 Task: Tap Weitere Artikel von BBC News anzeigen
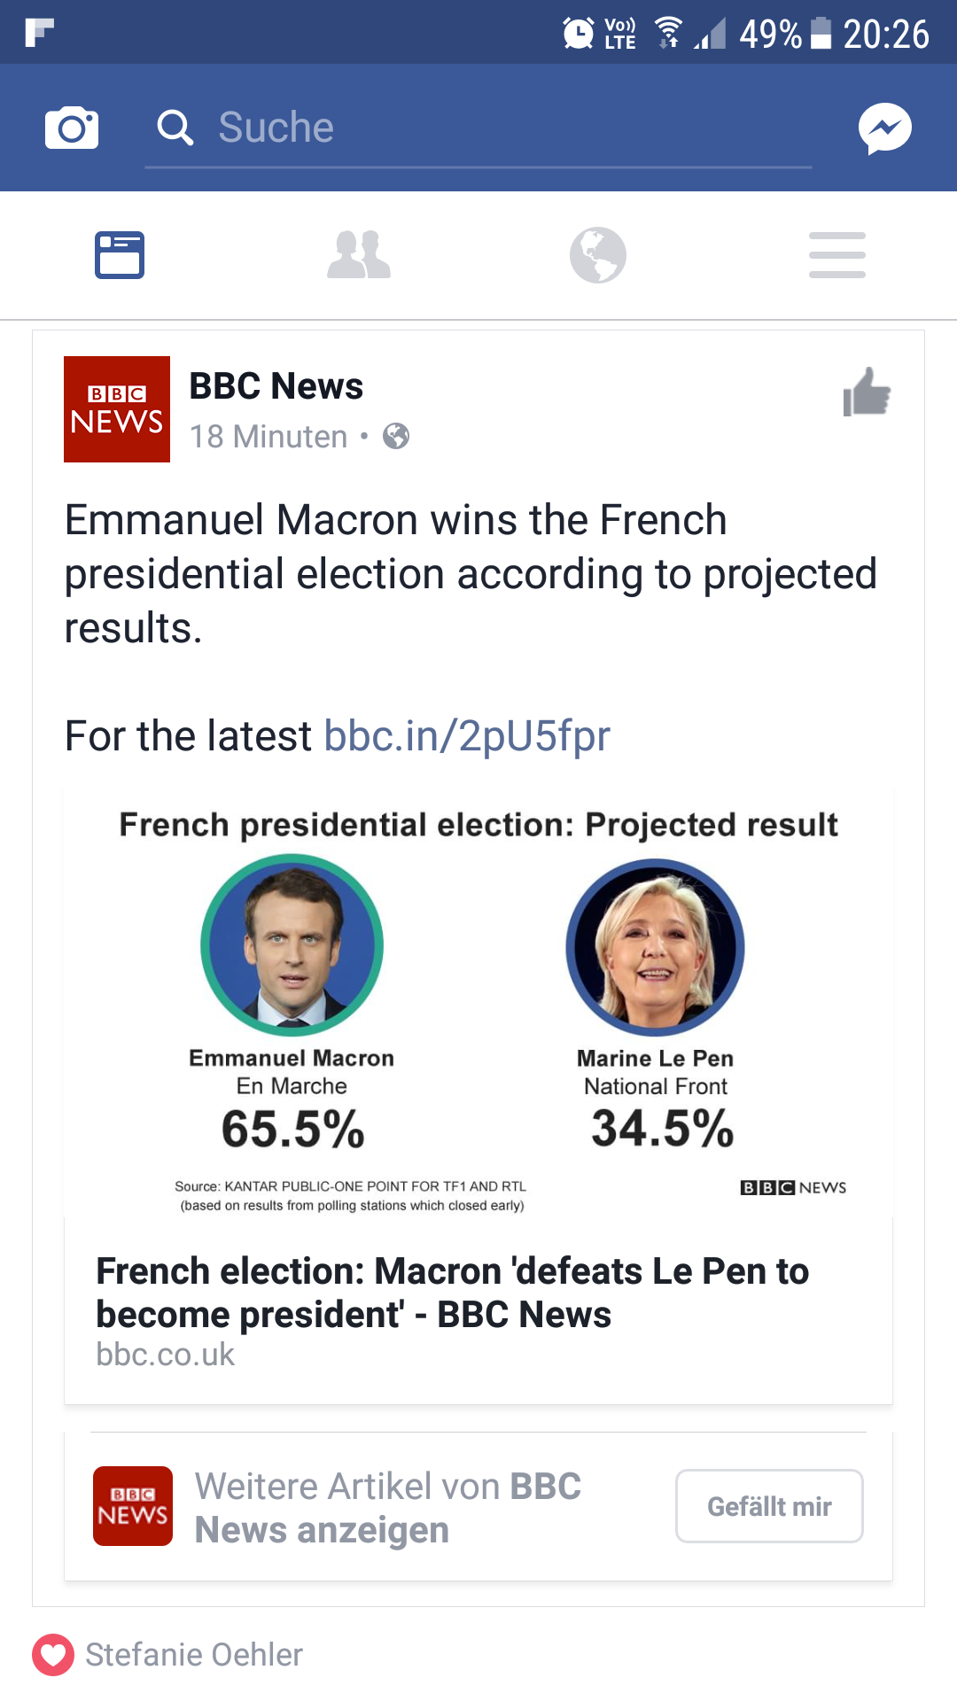coord(388,1508)
